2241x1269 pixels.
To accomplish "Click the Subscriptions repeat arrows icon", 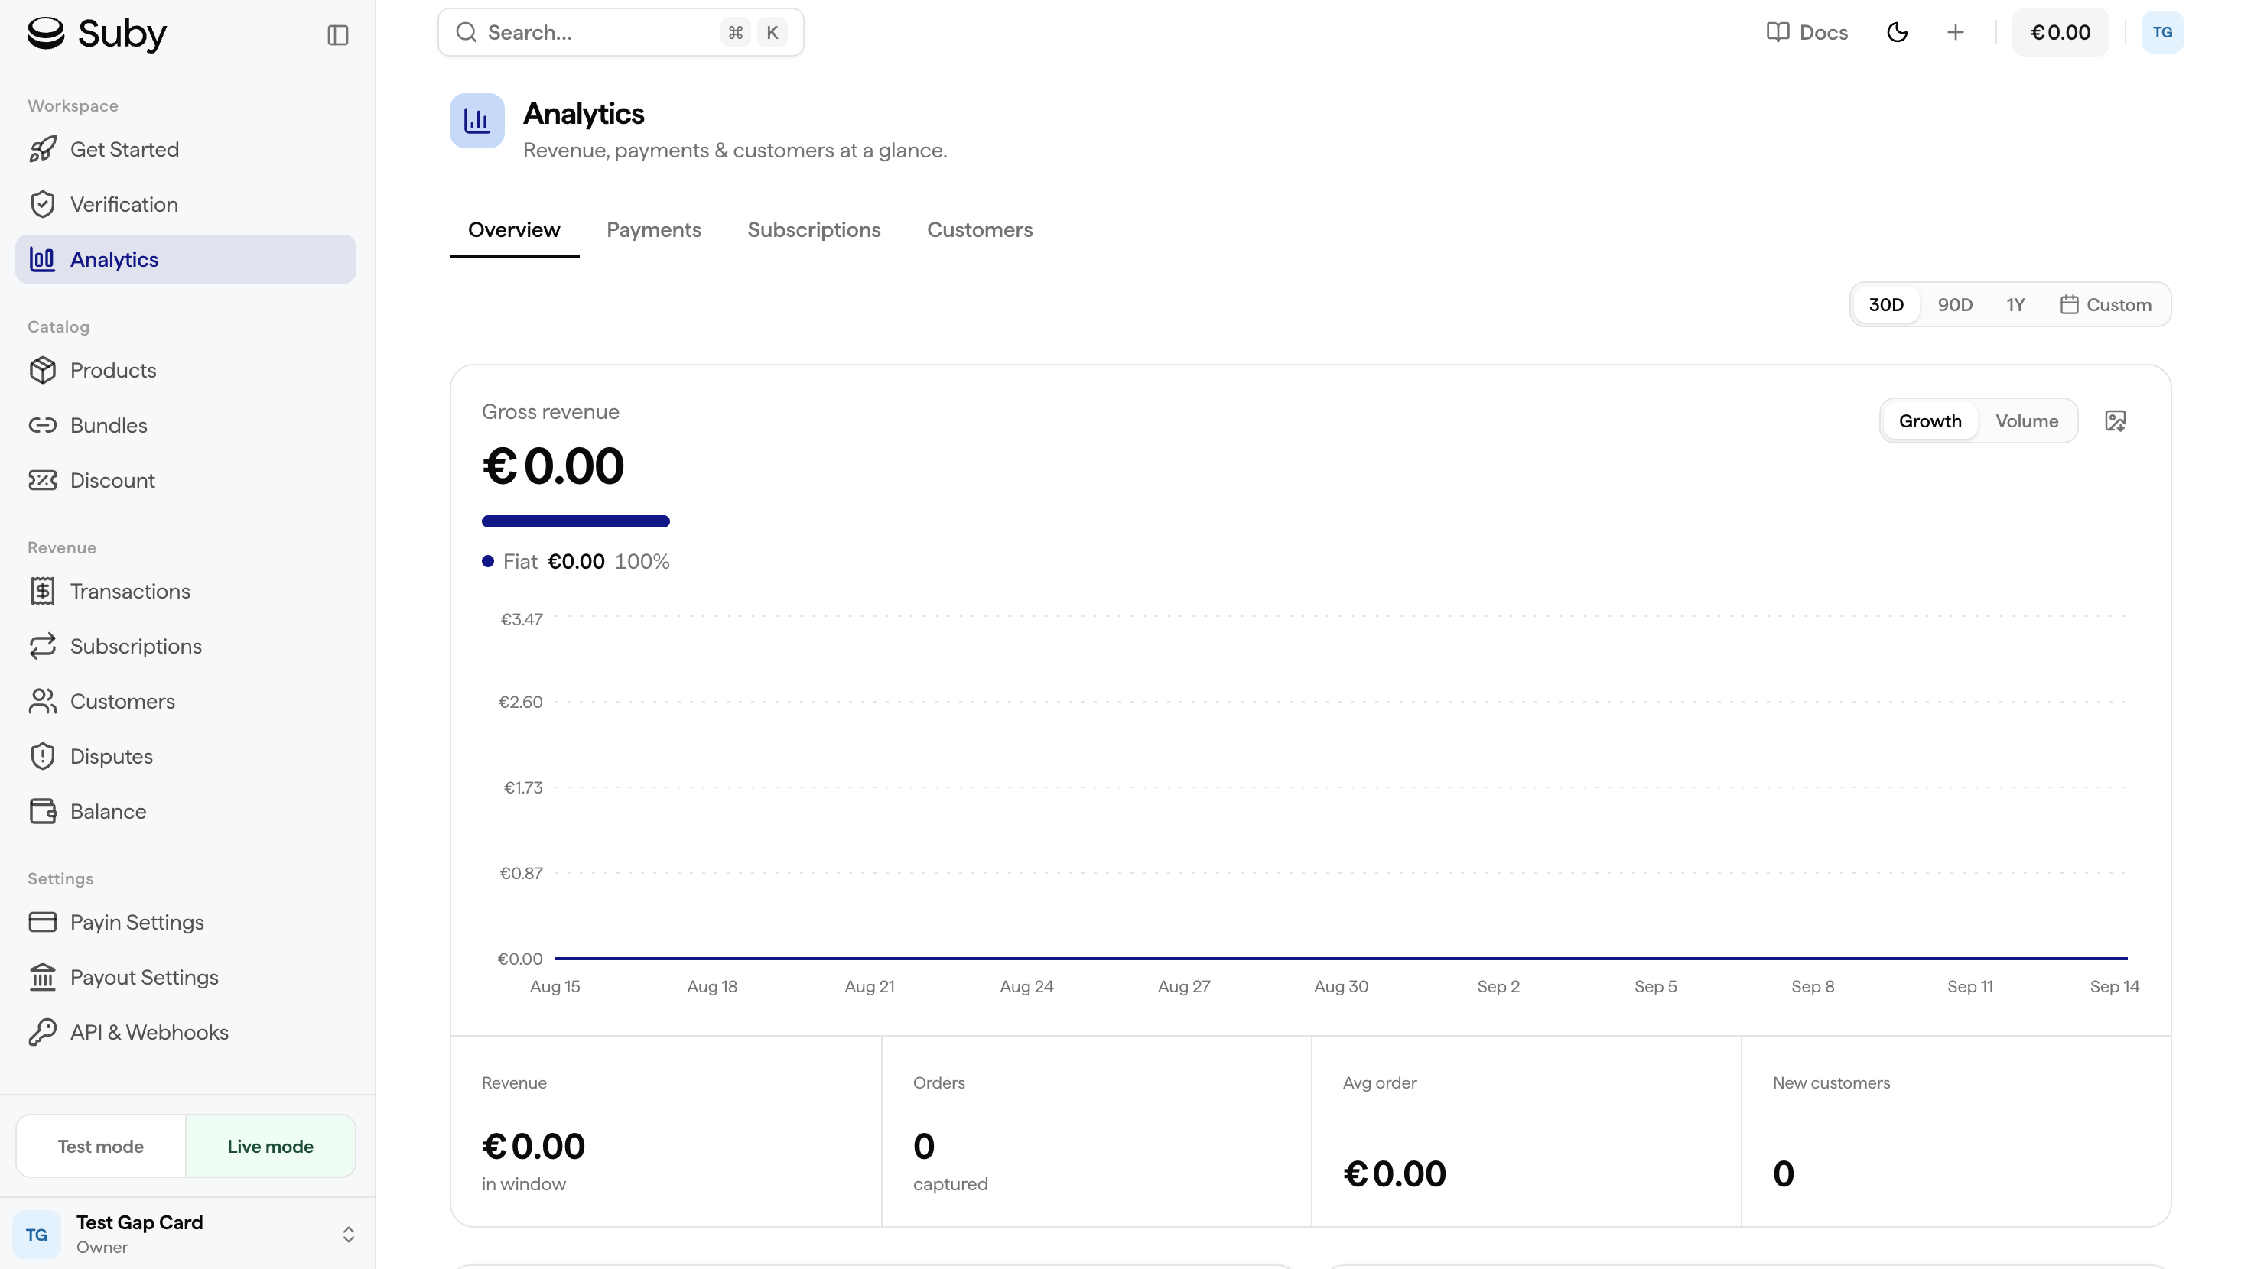I will point(43,646).
